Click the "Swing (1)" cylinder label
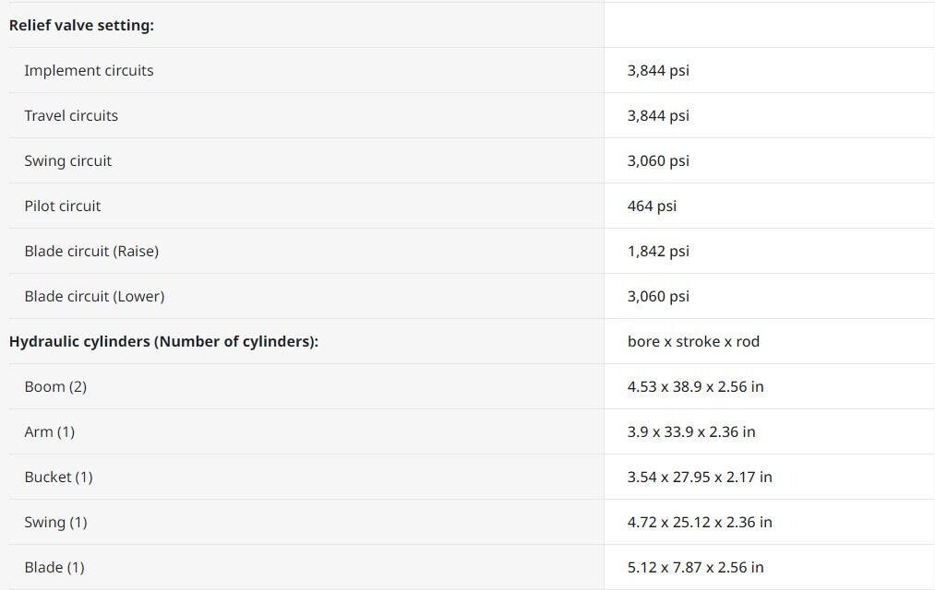The image size is (935, 590). [x=55, y=522]
